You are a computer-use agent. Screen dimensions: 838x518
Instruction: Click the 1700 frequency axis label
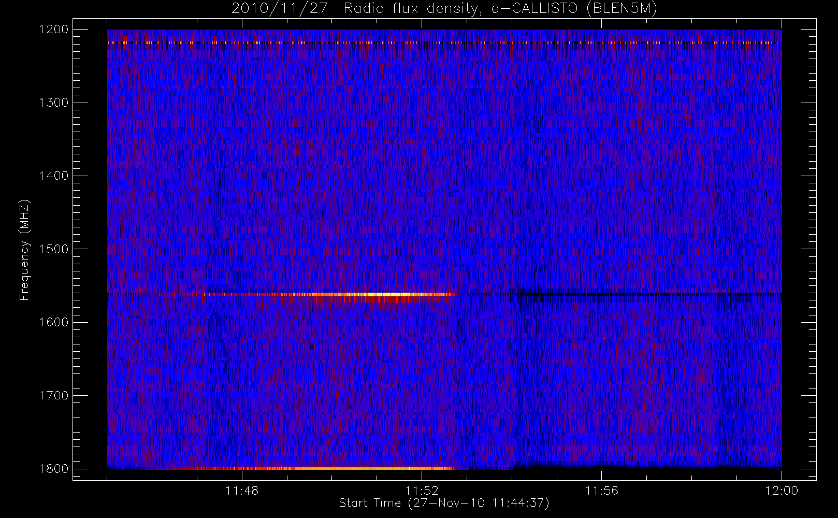coord(54,395)
